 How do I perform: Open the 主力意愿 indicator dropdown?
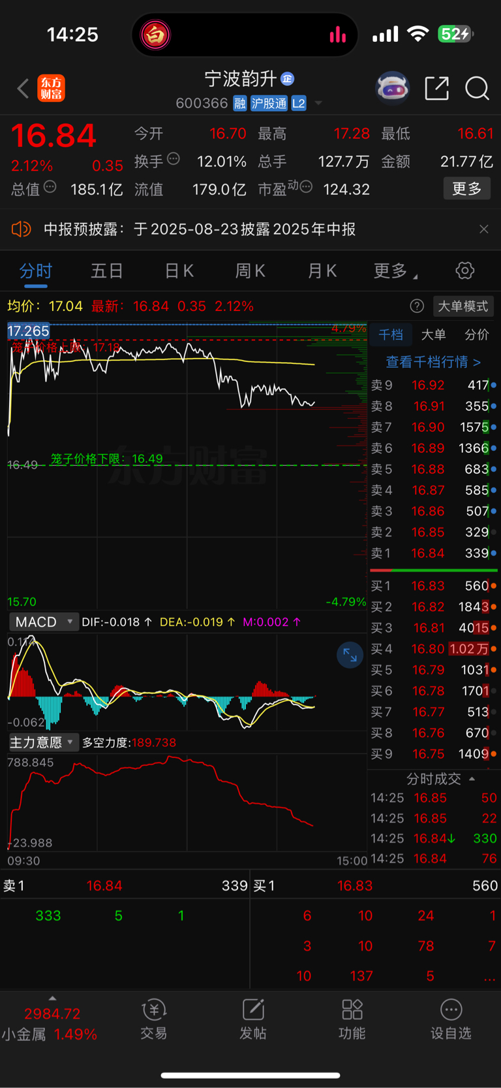click(44, 742)
